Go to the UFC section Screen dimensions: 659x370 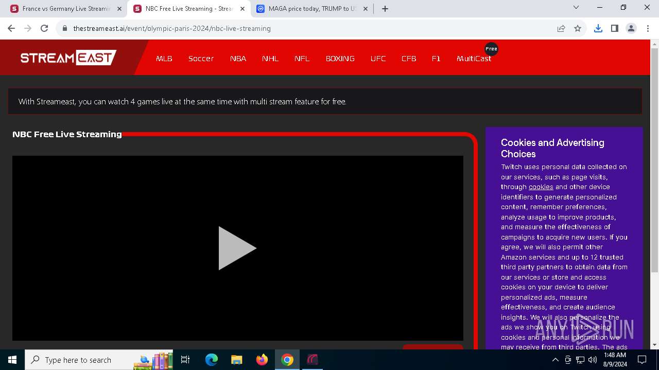click(378, 59)
